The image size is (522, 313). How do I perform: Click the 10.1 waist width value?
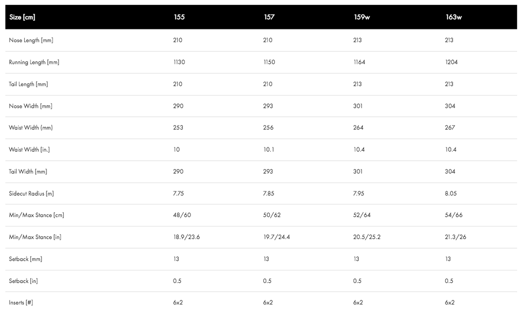(269, 150)
